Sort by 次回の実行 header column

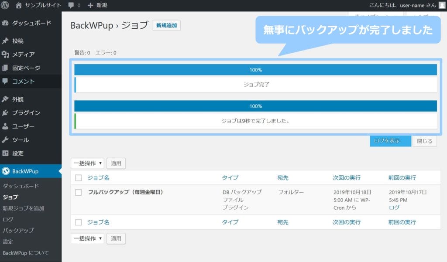pyautogui.click(x=347, y=178)
